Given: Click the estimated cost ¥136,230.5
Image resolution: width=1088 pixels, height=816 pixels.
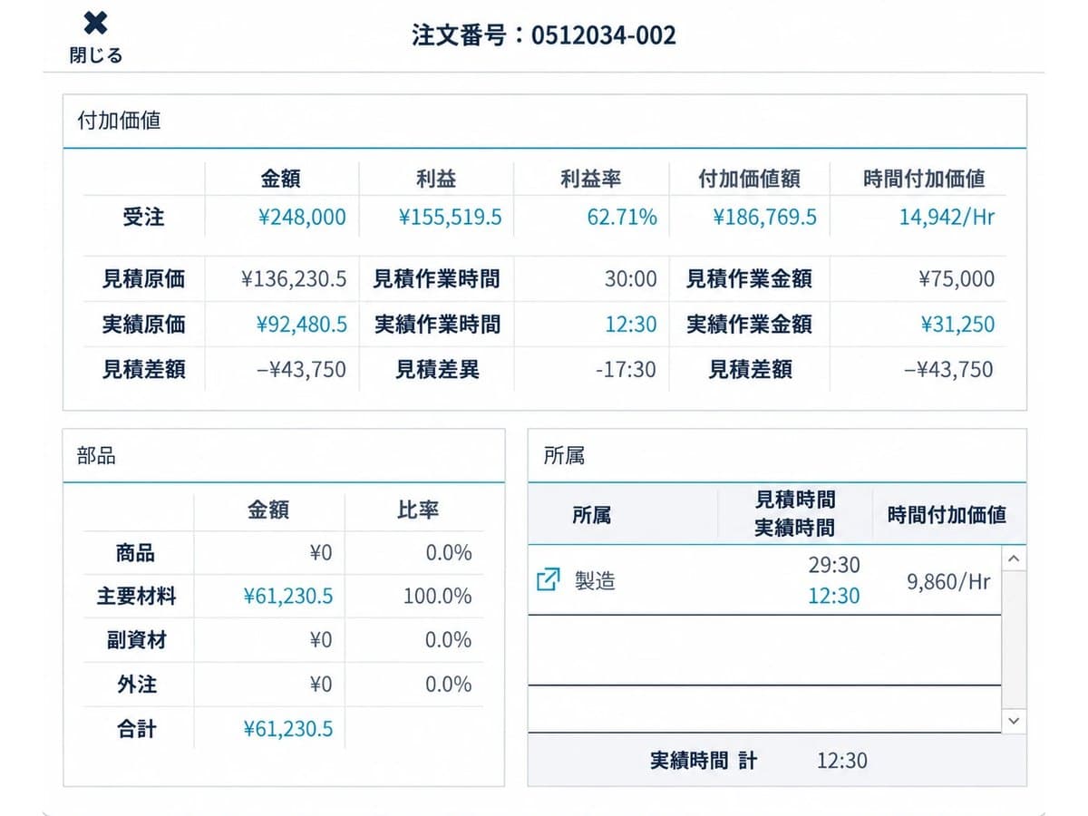Looking at the screenshot, I should (x=295, y=278).
